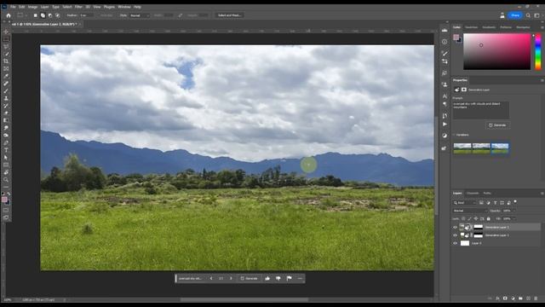This screenshot has height=307, width=545.
Task: Select the Hand tool
Action: (6, 172)
